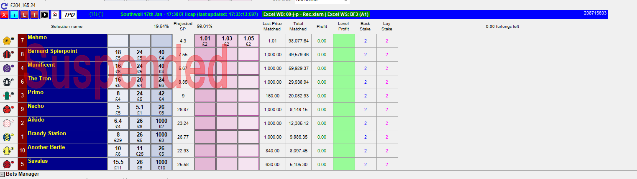This screenshot has height=179, width=637.
Task: Click Primo's 42 back price
Action: 161,96
